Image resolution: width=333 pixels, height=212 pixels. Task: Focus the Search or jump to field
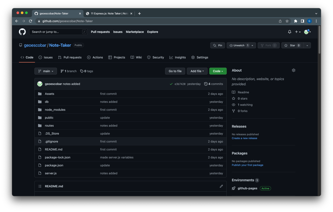(x=58, y=32)
